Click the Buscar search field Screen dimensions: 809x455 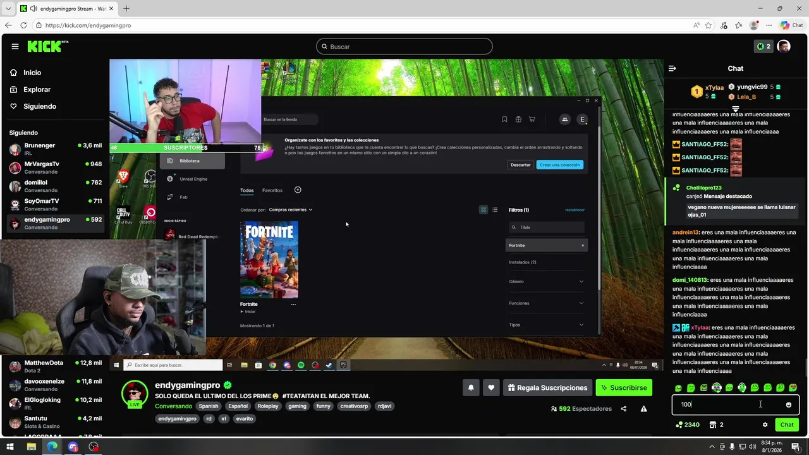[x=404, y=46]
